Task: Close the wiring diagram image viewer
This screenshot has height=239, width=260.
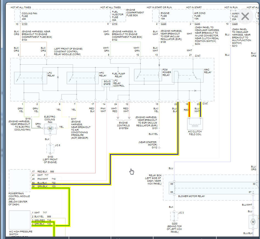Action: coord(245,16)
